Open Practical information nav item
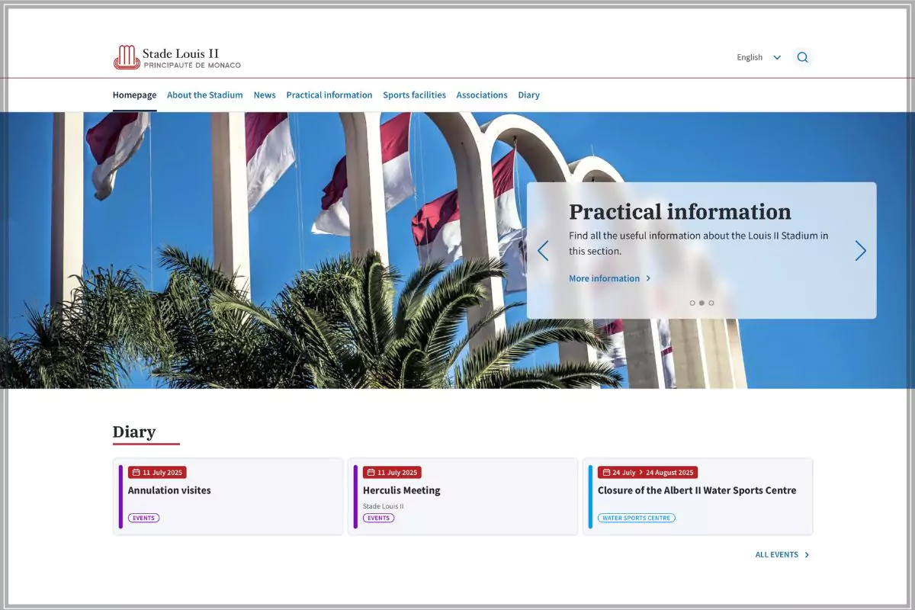This screenshot has width=915, height=610. (x=329, y=95)
